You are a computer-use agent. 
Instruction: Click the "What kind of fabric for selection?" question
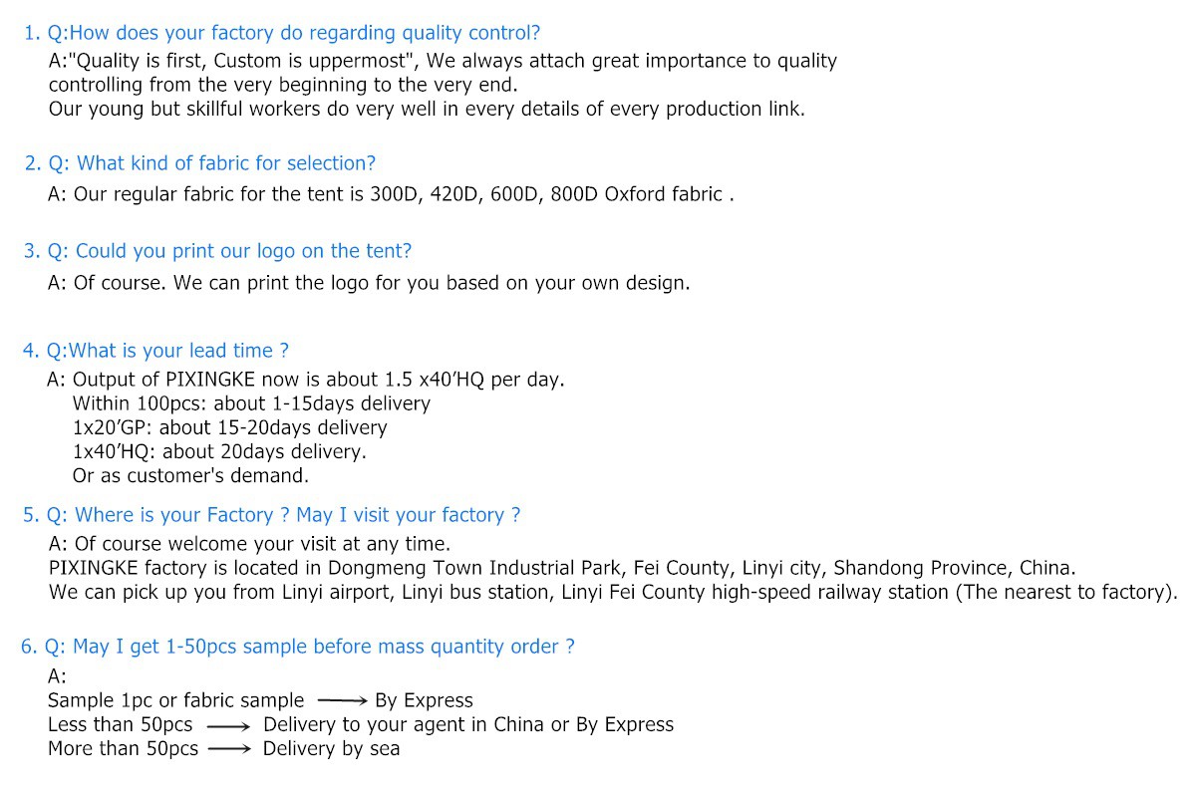coord(200,163)
